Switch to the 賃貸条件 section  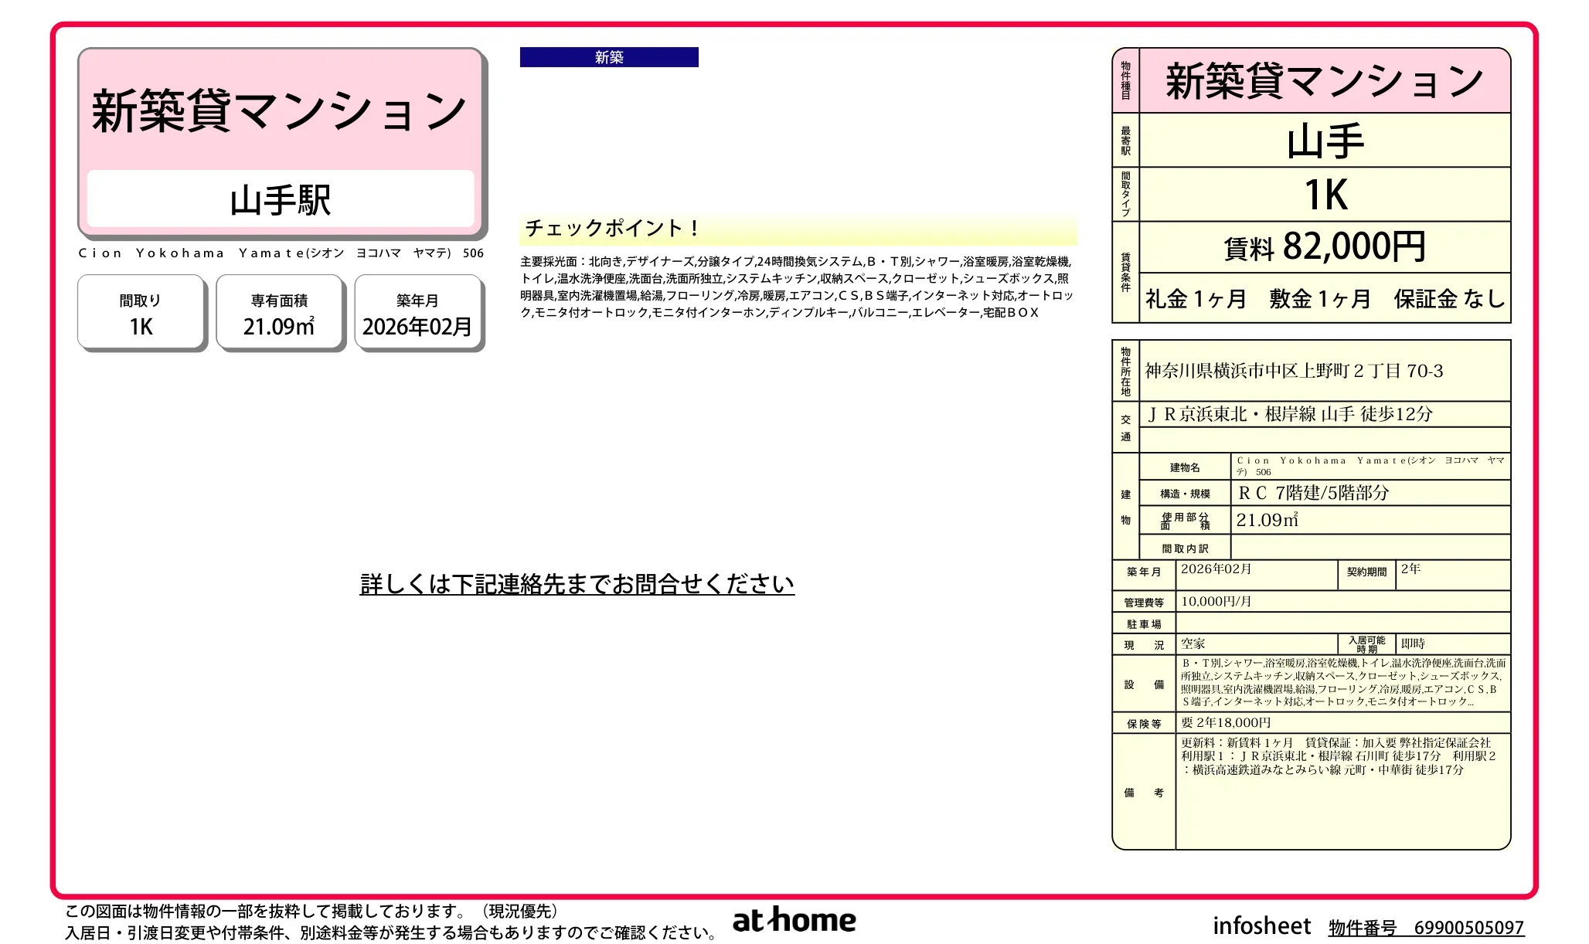(1124, 272)
